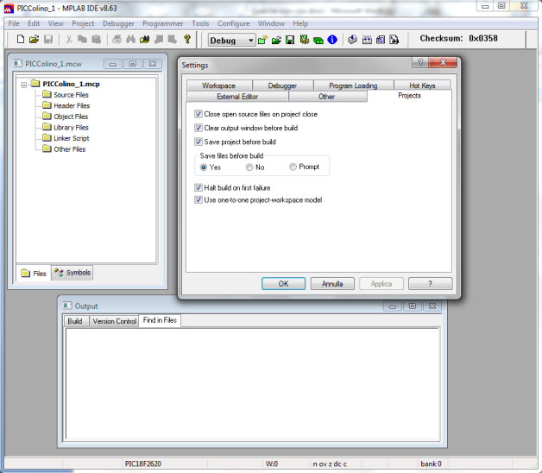Click the Find in Files icon
This screenshot has width=542, height=473.
pyautogui.click(x=144, y=40)
